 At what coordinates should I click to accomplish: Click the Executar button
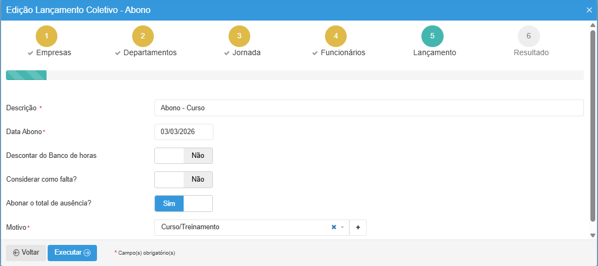pyautogui.click(x=72, y=253)
